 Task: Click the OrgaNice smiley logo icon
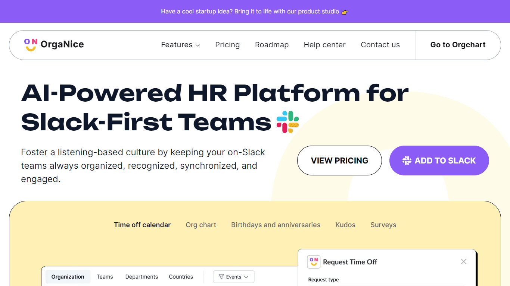(x=31, y=45)
